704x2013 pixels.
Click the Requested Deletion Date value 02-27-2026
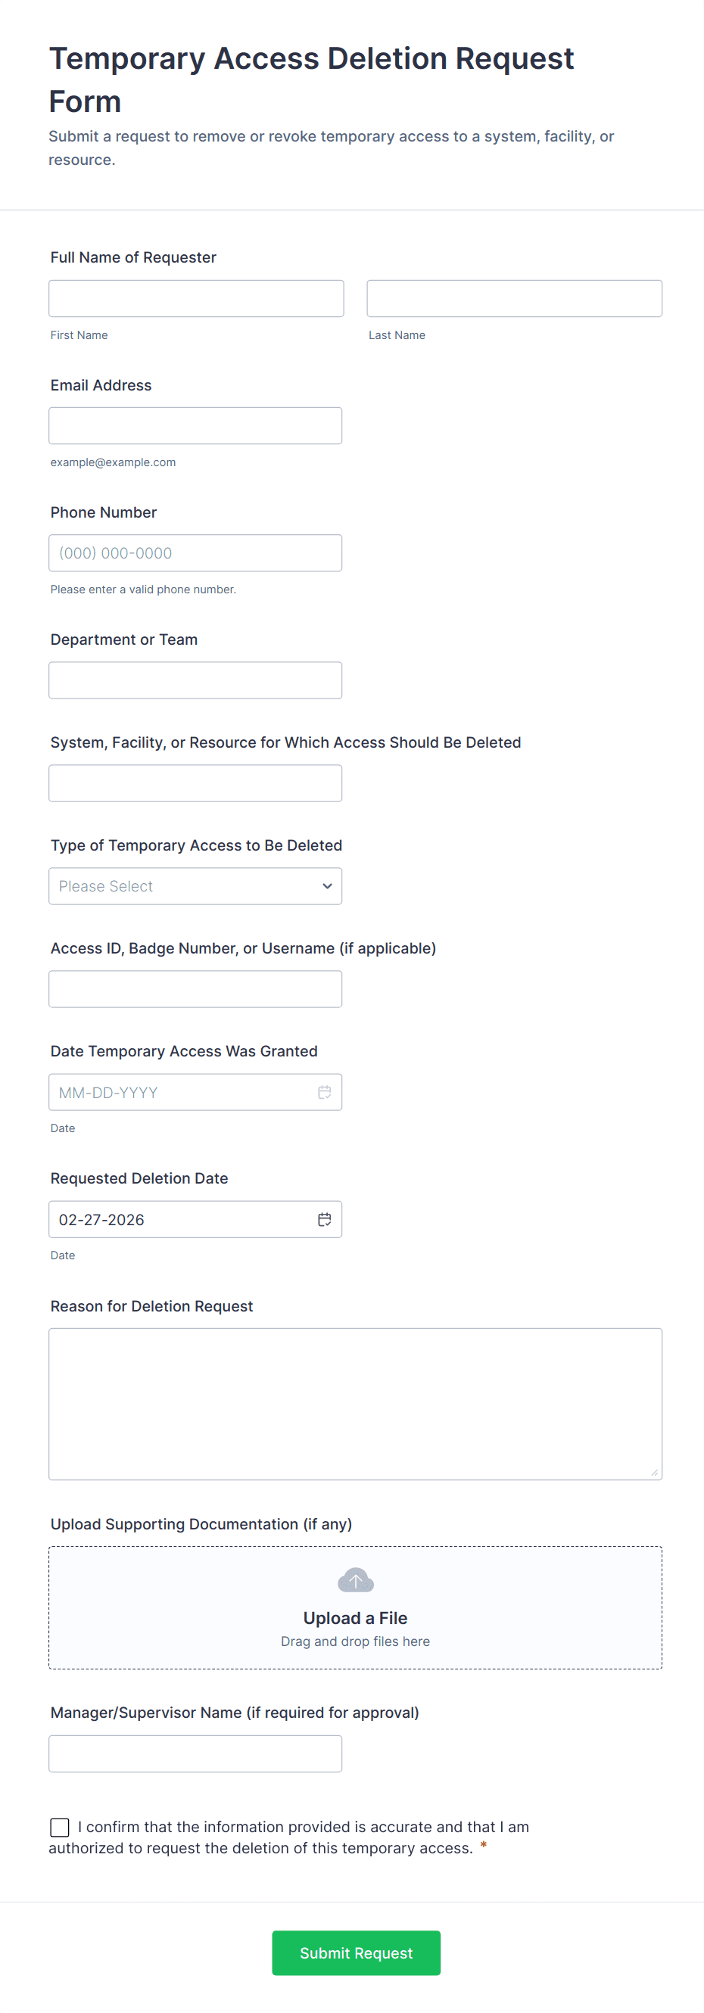pos(101,1219)
